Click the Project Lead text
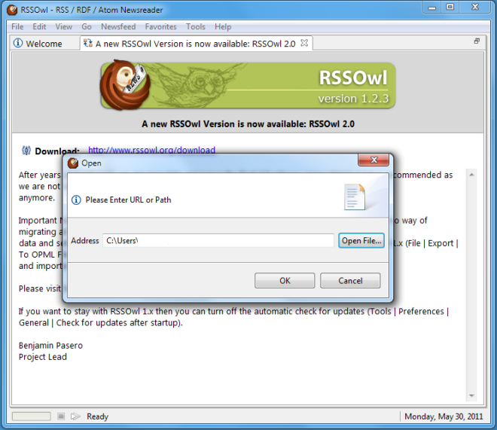Screen dimensions: 497x430 [43, 357]
